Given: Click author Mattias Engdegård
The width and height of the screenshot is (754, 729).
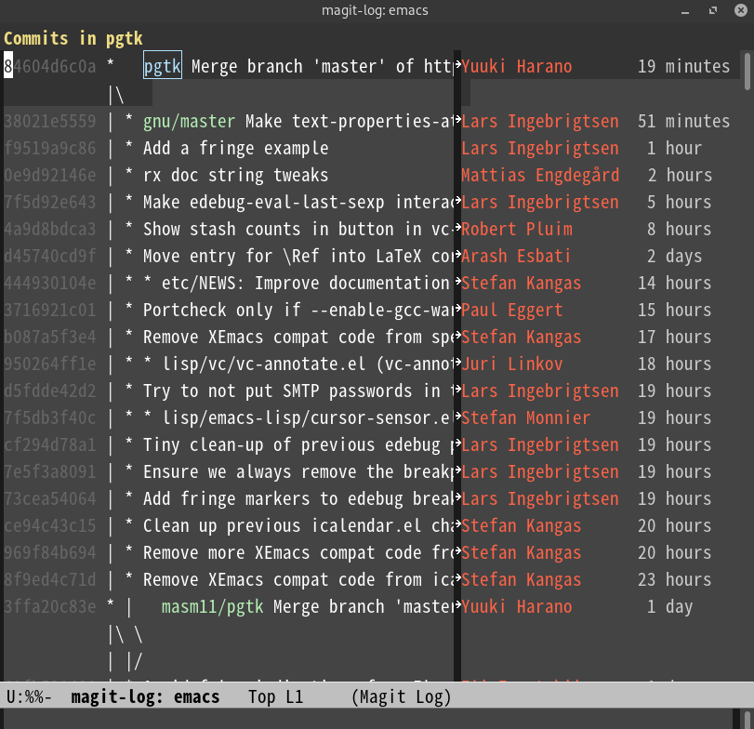Looking at the screenshot, I should 540,175.
